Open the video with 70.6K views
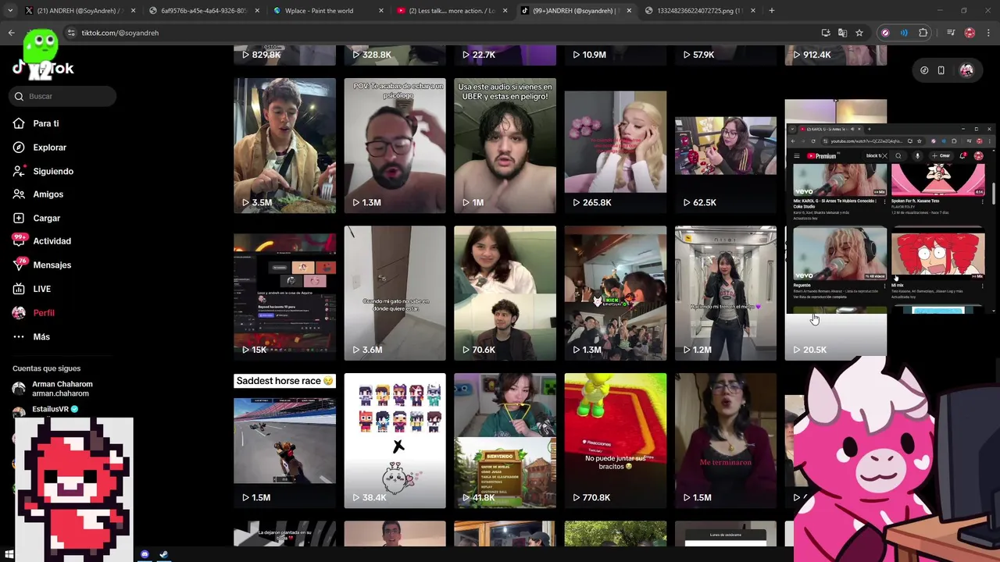Image resolution: width=1000 pixels, height=562 pixels. (505, 293)
